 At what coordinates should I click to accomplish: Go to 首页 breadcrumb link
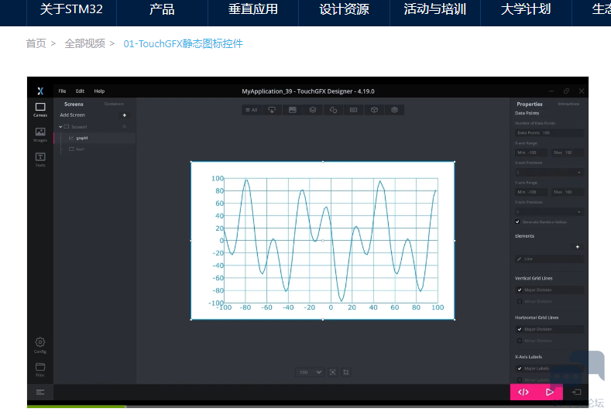(x=36, y=43)
